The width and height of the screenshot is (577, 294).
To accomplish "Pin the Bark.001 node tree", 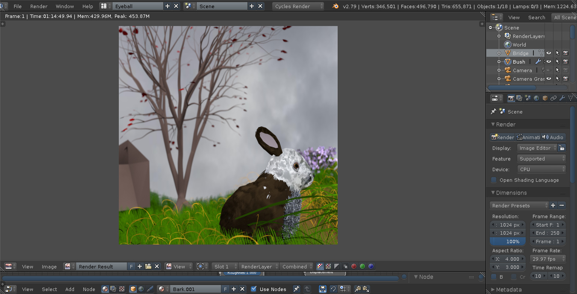I will click(x=296, y=289).
